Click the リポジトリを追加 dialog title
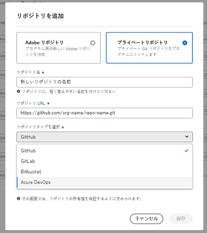The image size is (207, 233). pyautogui.click(x=40, y=16)
